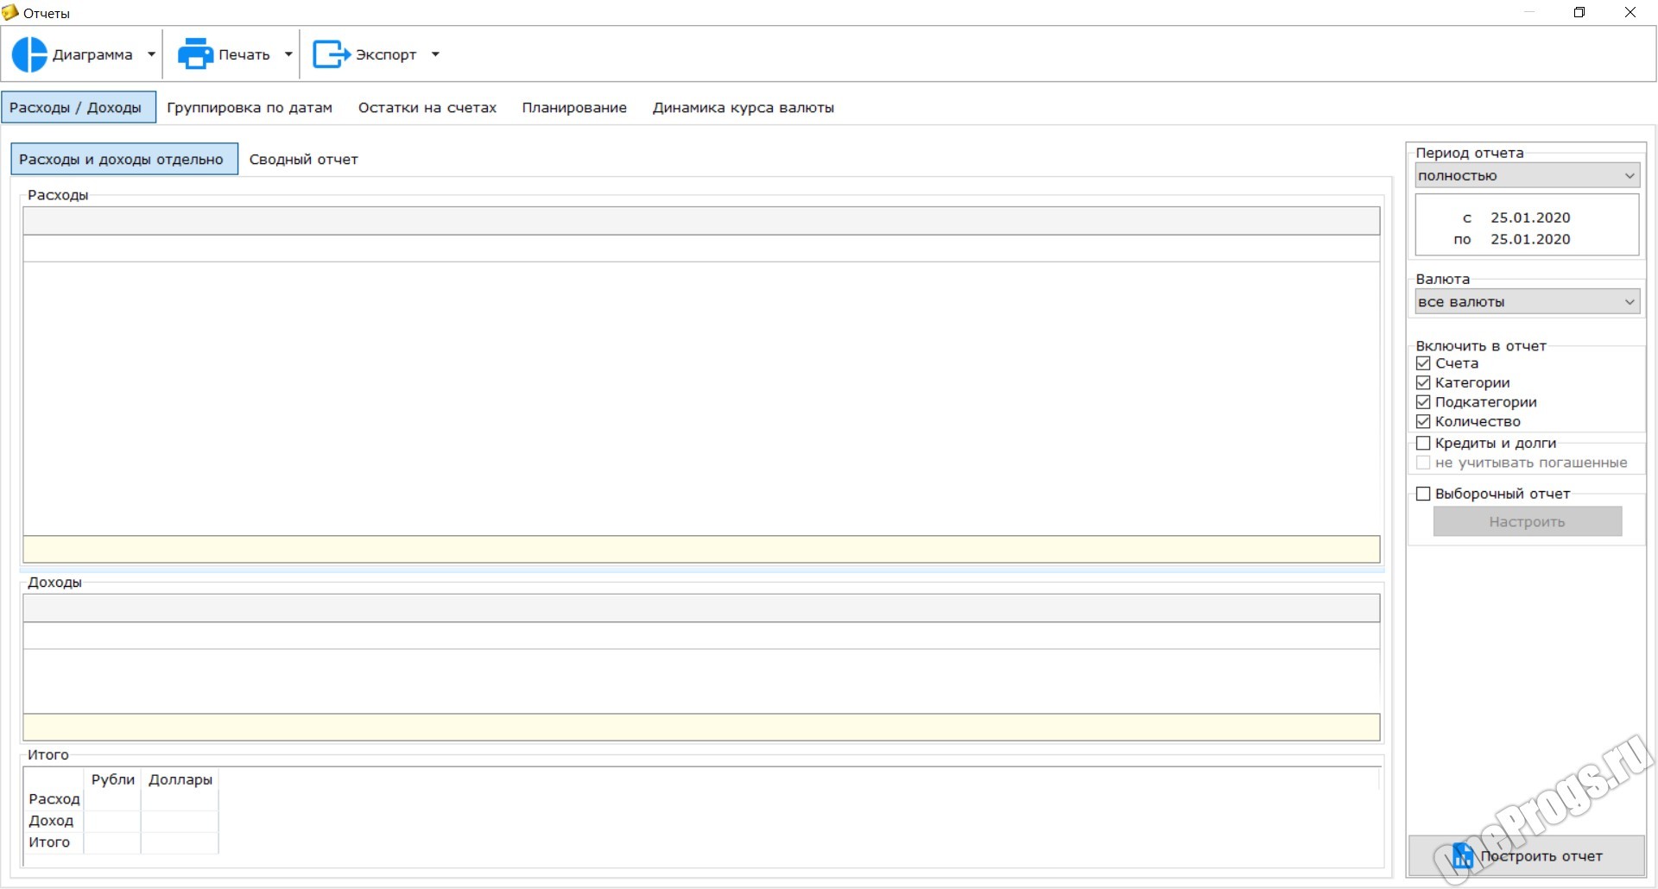Click the Диаграмма pie chart icon
1658x889 pixels.
click(29, 54)
